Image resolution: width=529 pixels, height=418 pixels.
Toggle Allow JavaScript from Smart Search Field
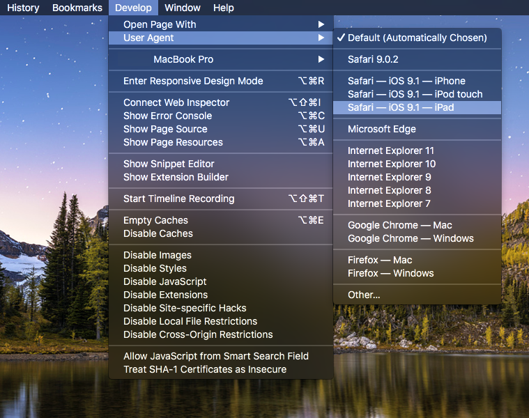point(221,356)
